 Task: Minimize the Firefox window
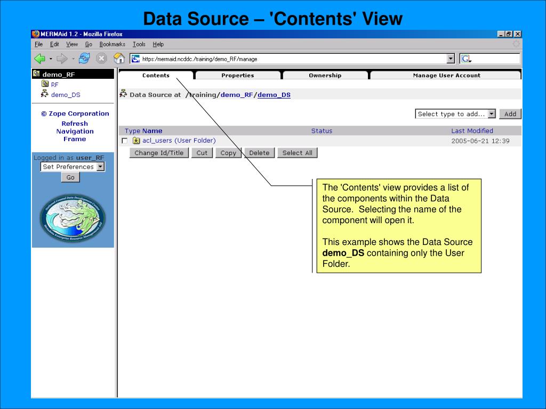(501, 34)
